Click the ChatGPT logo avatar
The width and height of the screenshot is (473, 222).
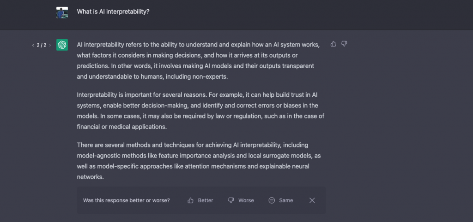[x=62, y=45]
